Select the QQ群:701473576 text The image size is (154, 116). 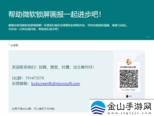pos(28,78)
